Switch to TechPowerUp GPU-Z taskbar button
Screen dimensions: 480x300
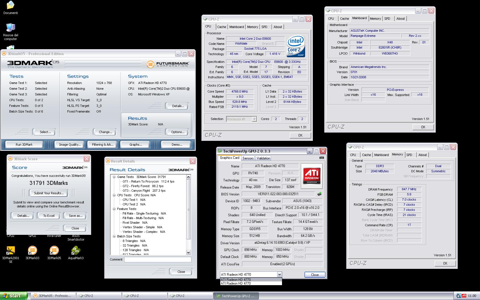click(x=236, y=296)
